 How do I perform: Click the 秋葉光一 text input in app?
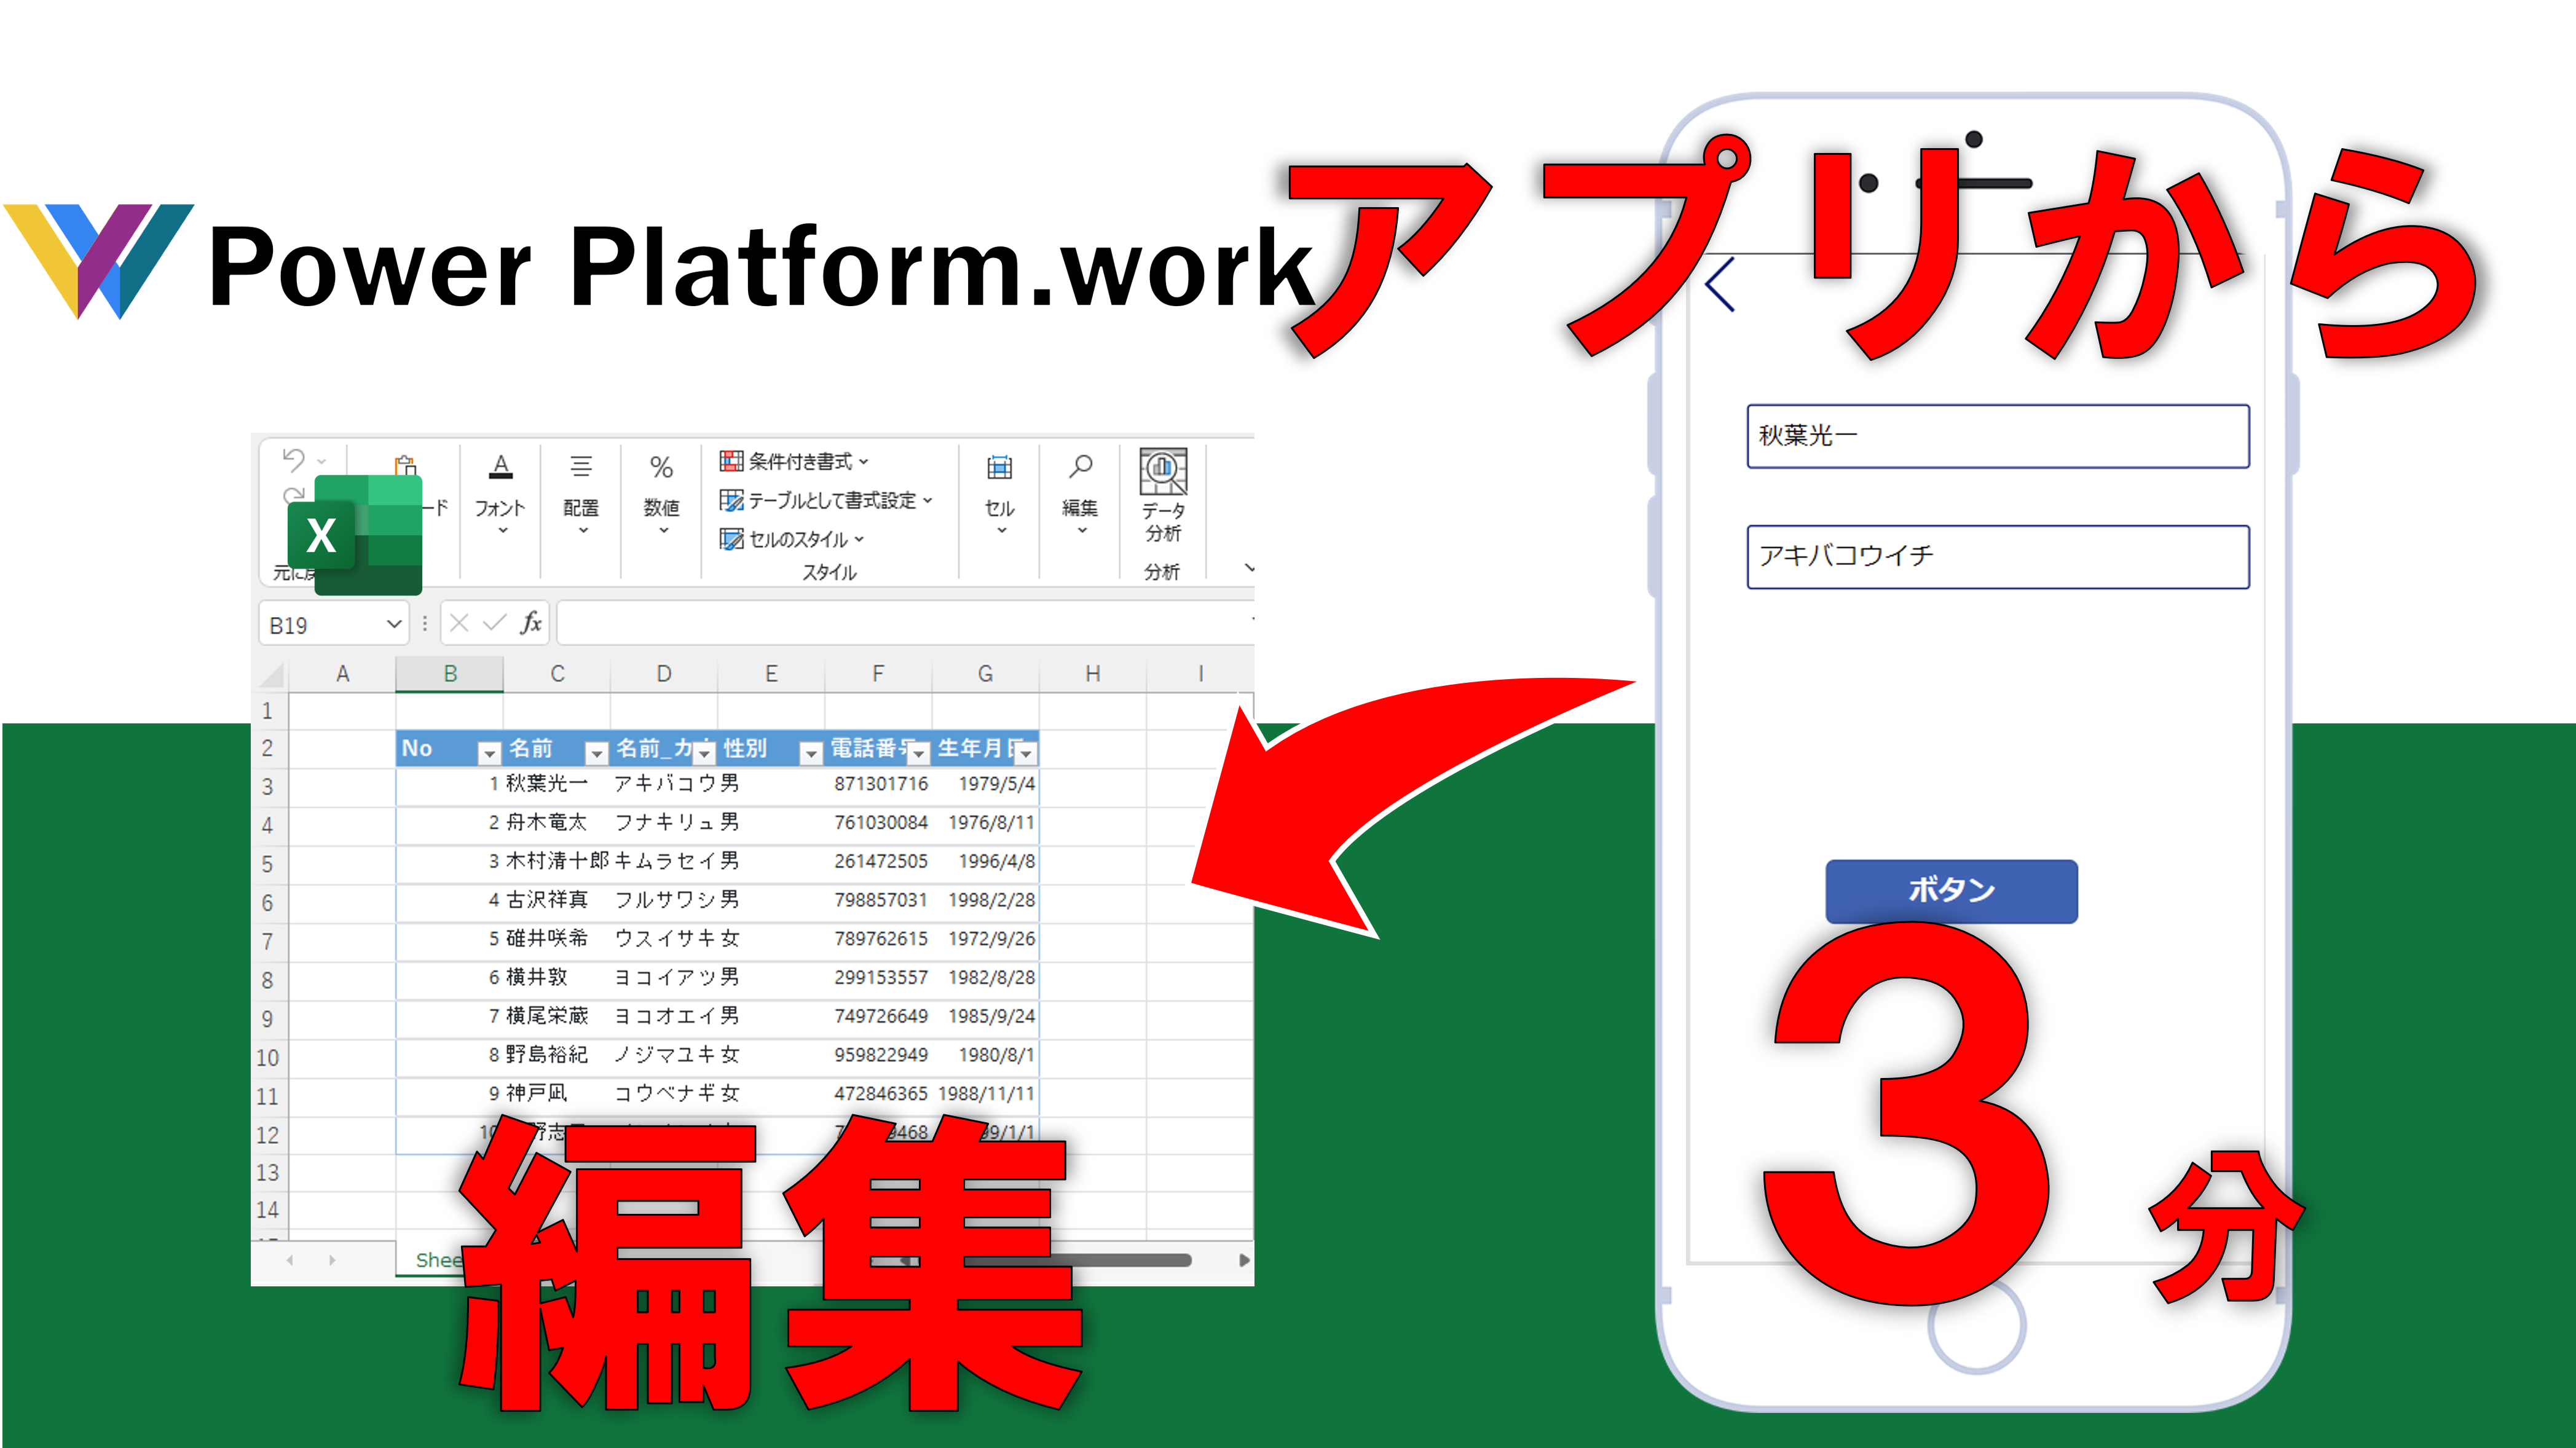click(x=1998, y=436)
